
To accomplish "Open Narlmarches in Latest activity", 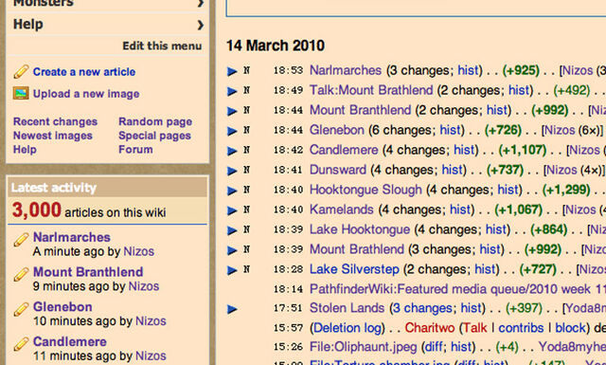I will (x=72, y=237).
